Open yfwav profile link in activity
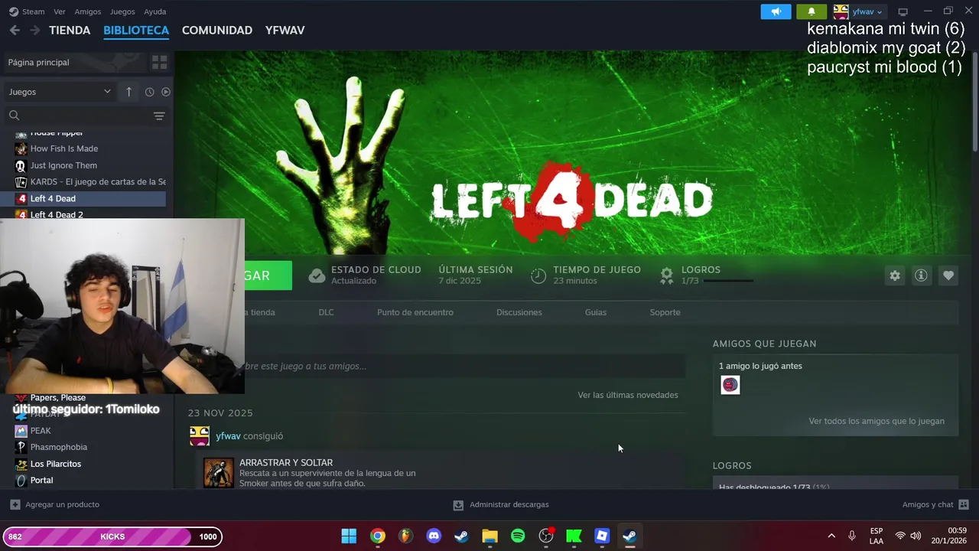Viewport: 979px width, 551px height. (x=228, y=436)
